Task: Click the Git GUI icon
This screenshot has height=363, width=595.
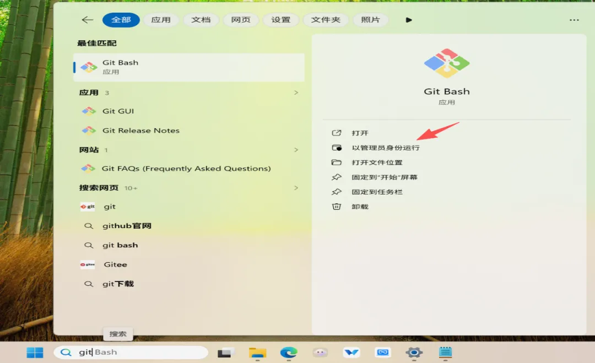Action: tap(89, 111)
